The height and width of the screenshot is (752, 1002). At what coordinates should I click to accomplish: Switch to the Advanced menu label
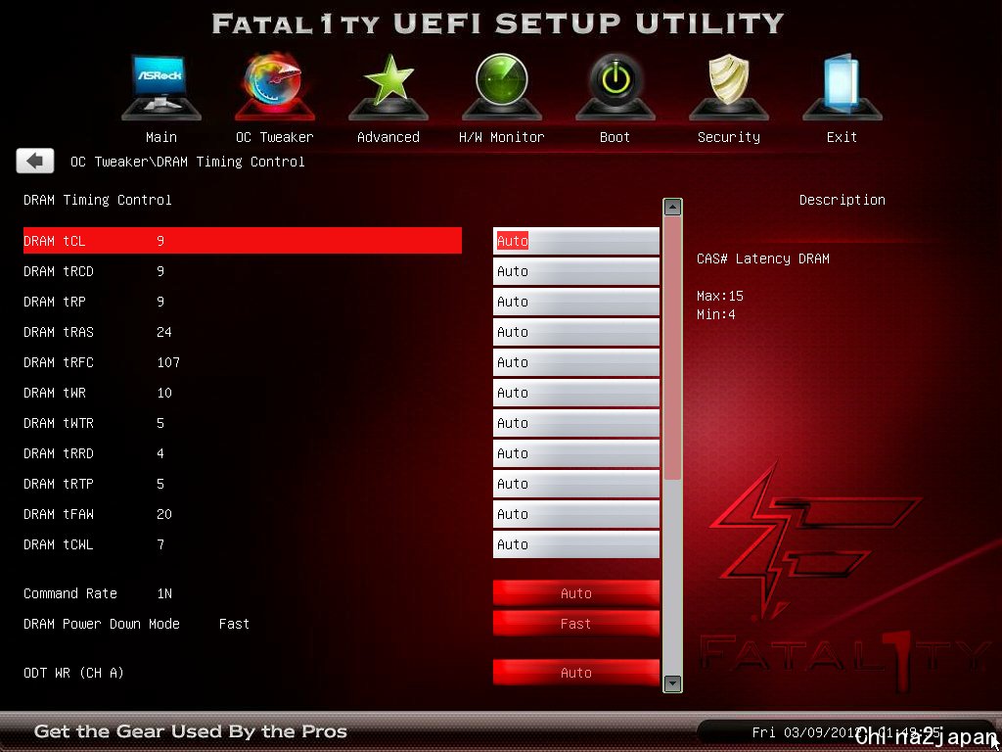pyautogui.click(x=387, y=137)
